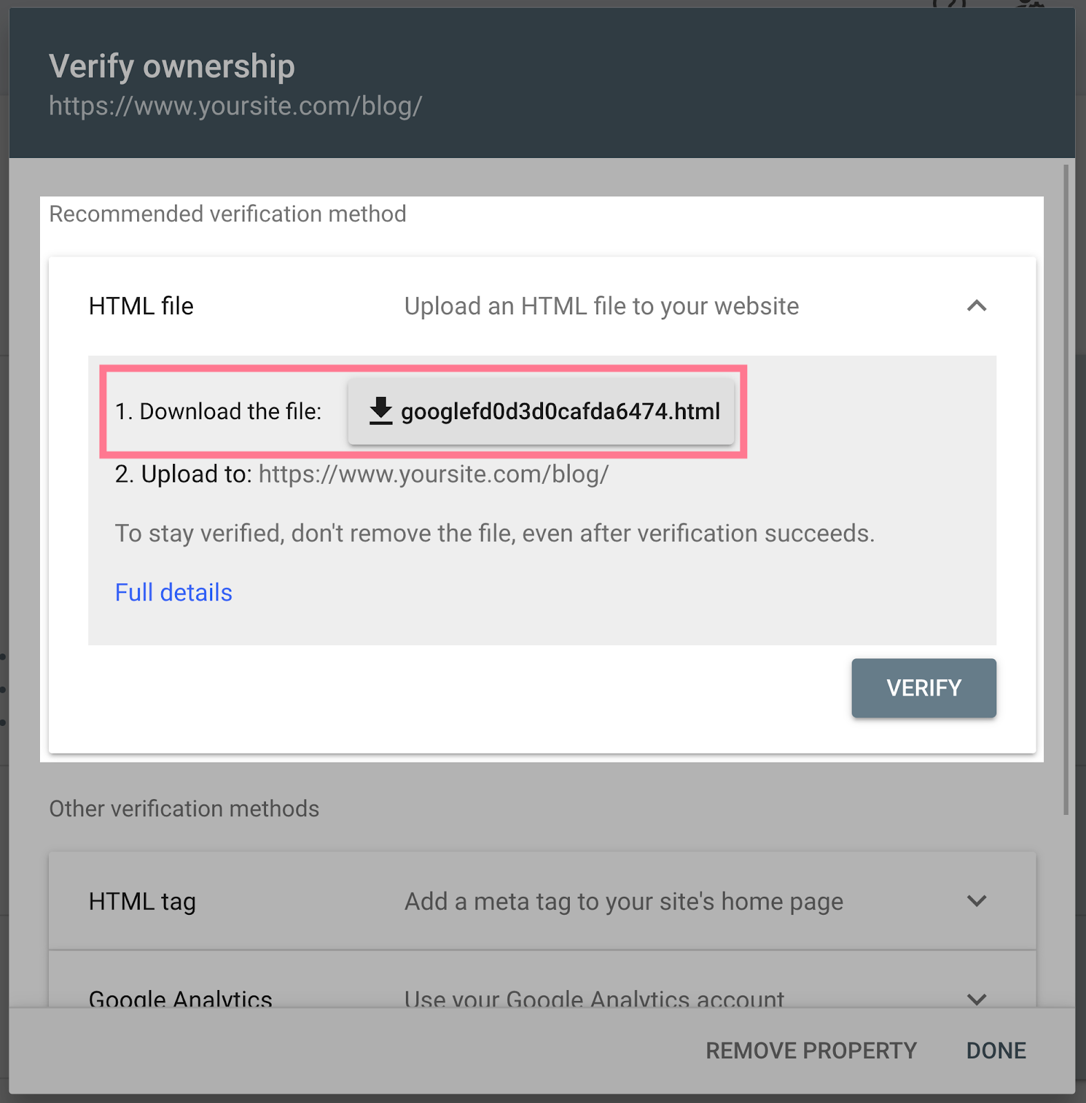Click the upload destination URL link

point(433,474)
